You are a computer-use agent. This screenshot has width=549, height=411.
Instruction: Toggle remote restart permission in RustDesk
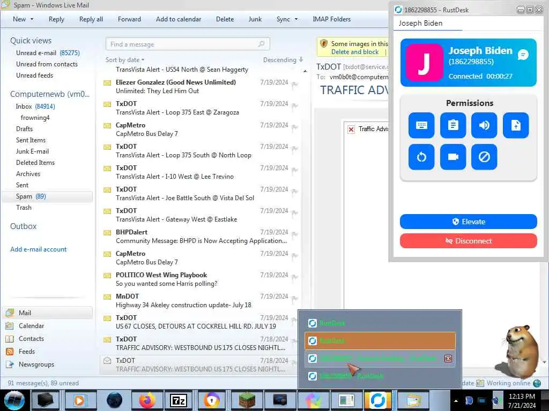[421, 157]
